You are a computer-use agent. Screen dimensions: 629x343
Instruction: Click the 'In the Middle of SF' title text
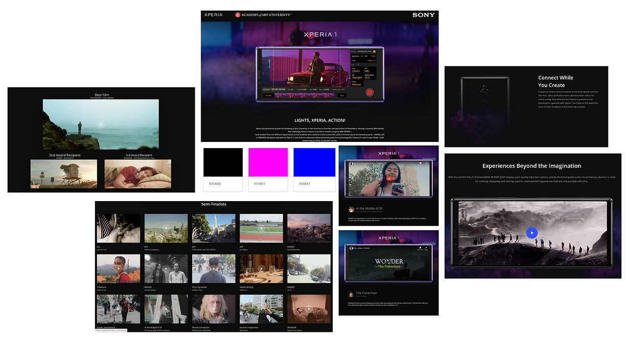coord(369,208)
